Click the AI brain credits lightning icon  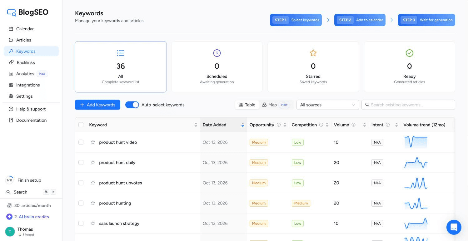point(9,217)
